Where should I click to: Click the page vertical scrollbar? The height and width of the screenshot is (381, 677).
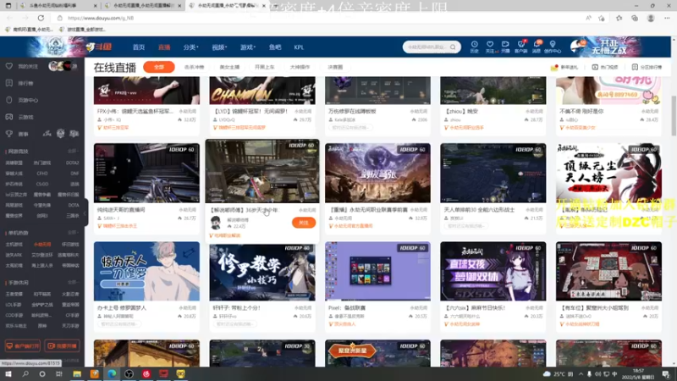674,117
